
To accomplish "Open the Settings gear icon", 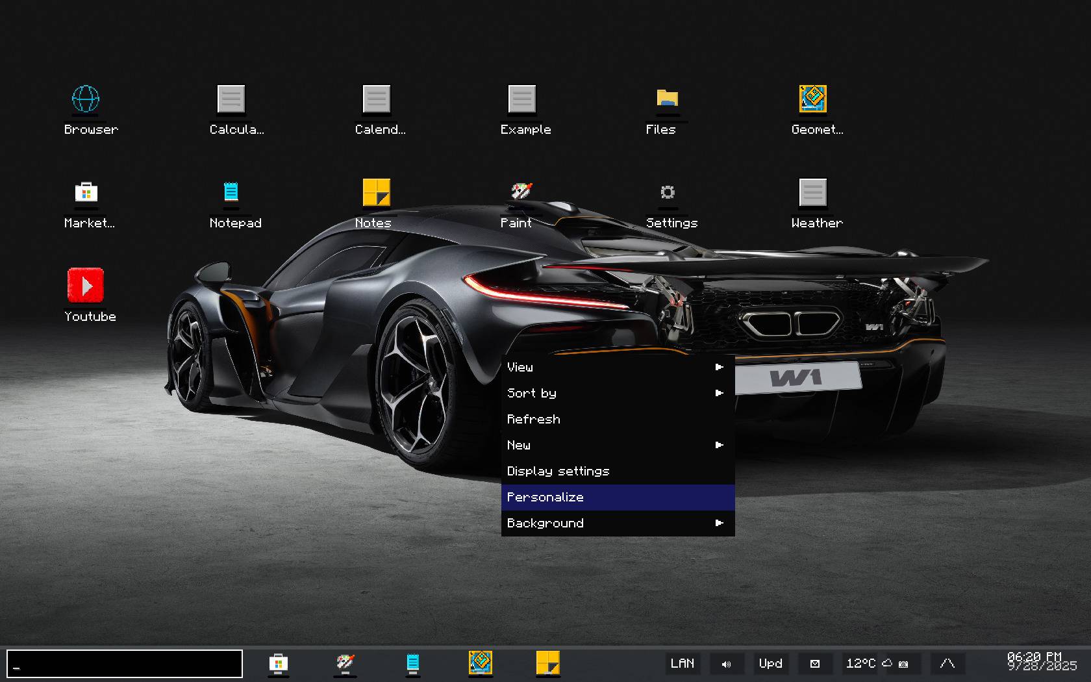I will point(667,193).
